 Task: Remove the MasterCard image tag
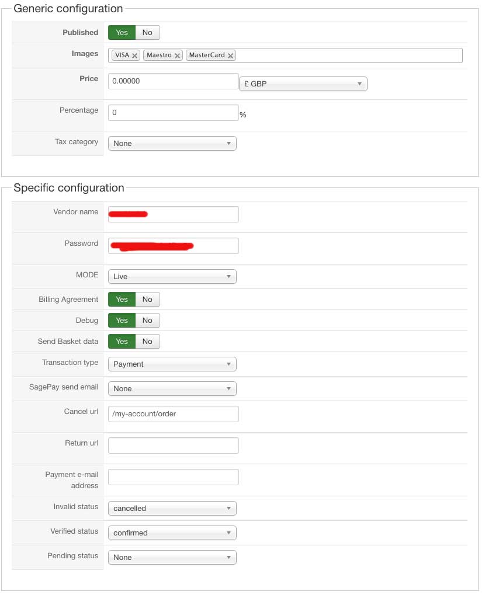click(x=231, y=55)
